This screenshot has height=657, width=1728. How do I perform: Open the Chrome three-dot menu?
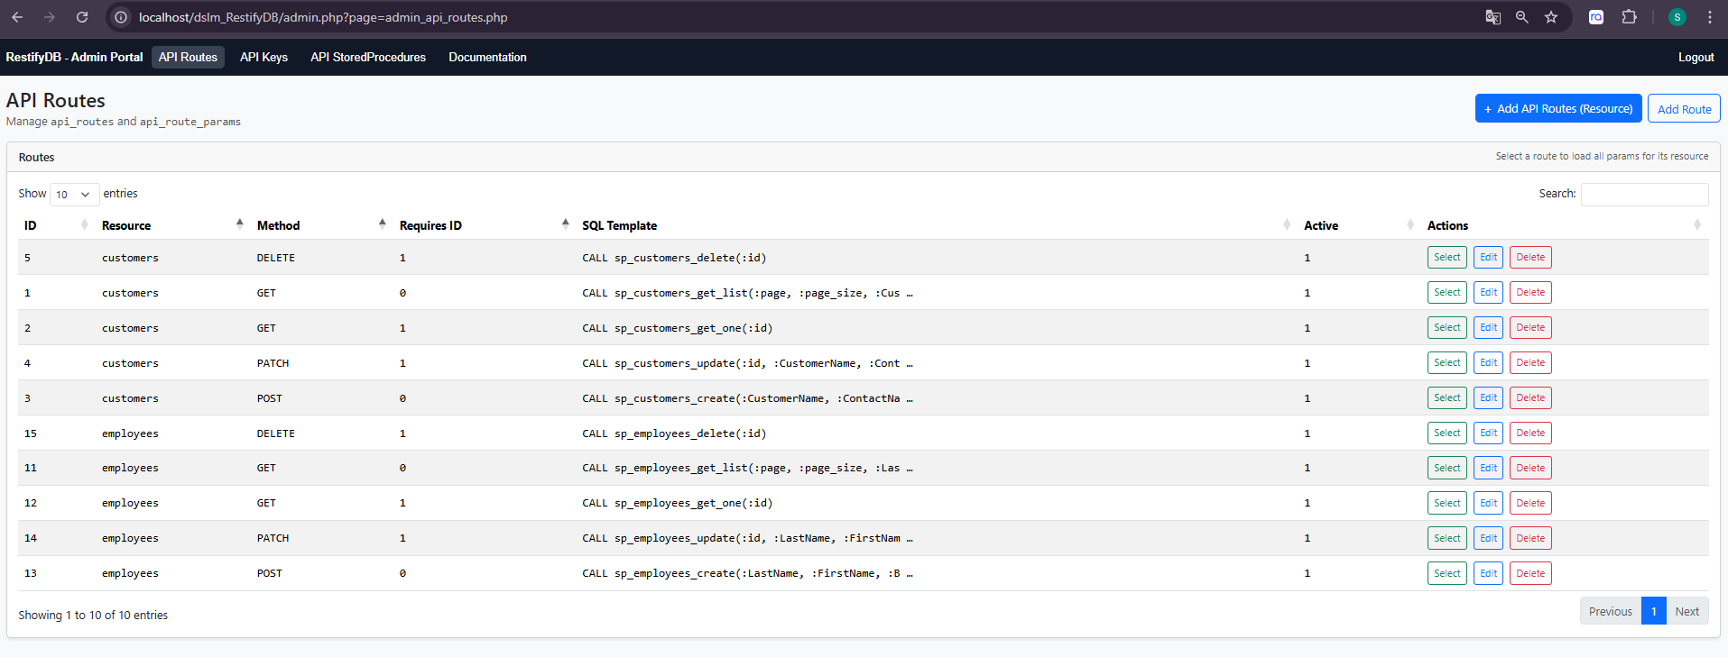click(x=1710, y=17)
